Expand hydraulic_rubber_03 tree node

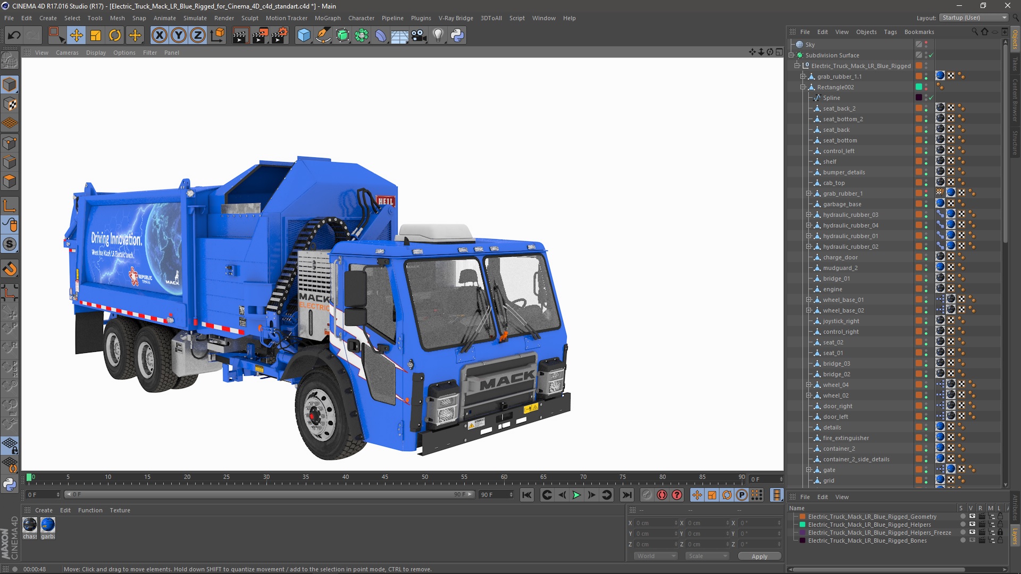coord(809,215)
